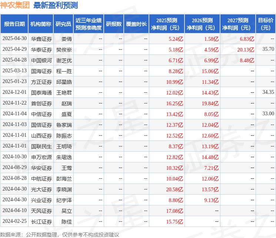
Task: Click the 19.84亿 forecast value
Action: [x=210, y=103]
